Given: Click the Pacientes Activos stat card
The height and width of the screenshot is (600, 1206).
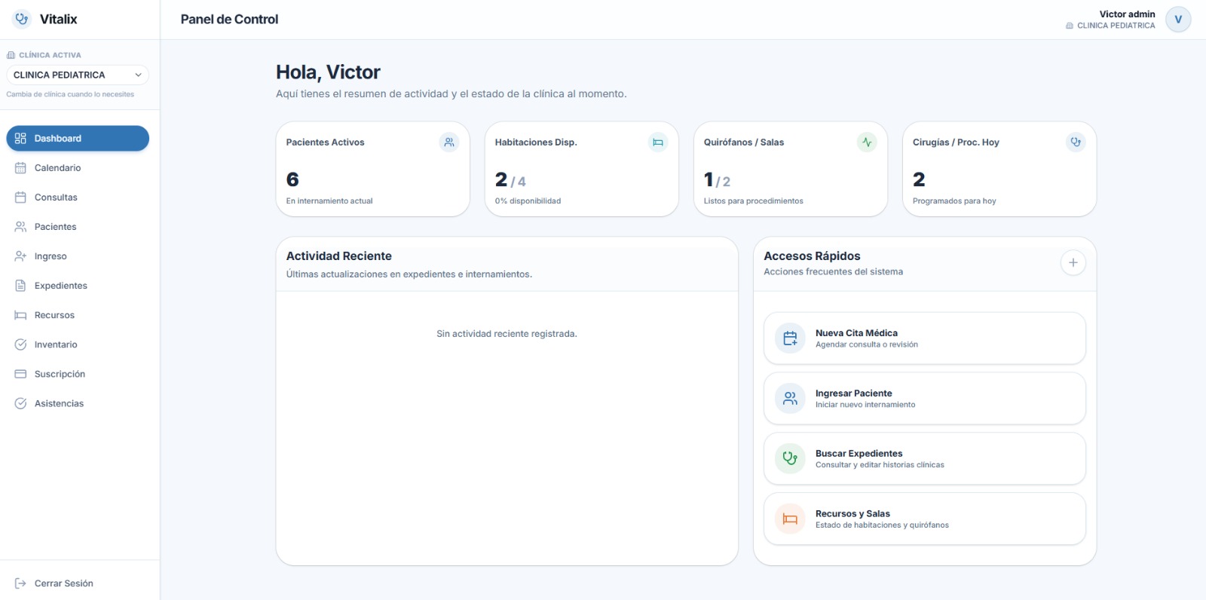Looking at the screenshot, I should coord(373,169).
